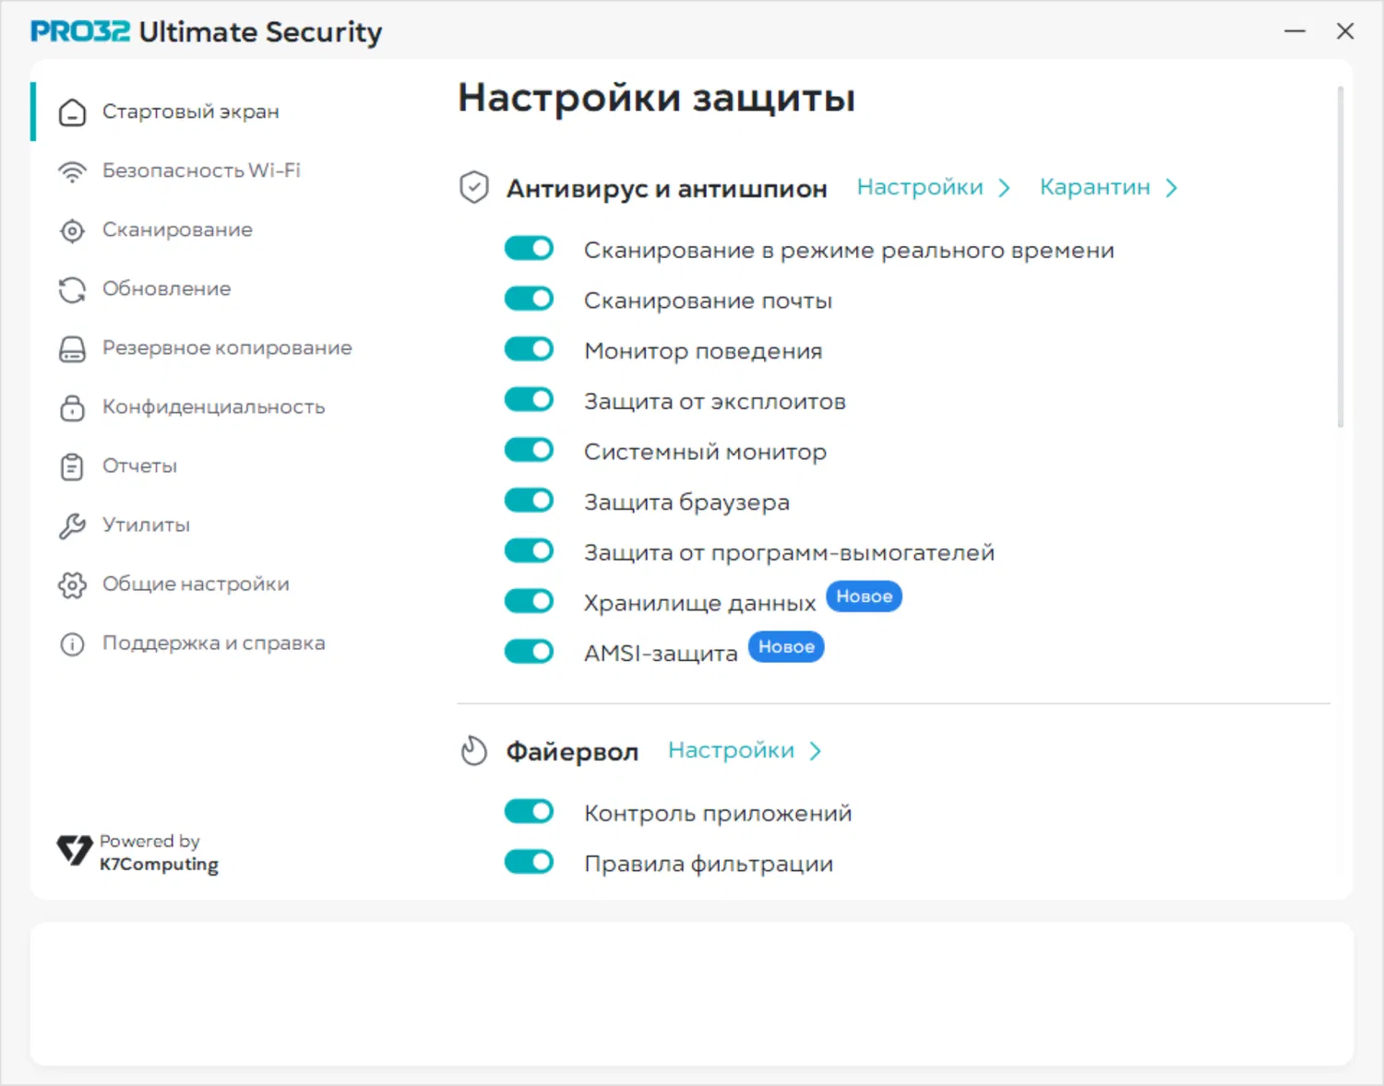Click the Файервол flame icon
1384x1086 pixels.
click(473, 751)
